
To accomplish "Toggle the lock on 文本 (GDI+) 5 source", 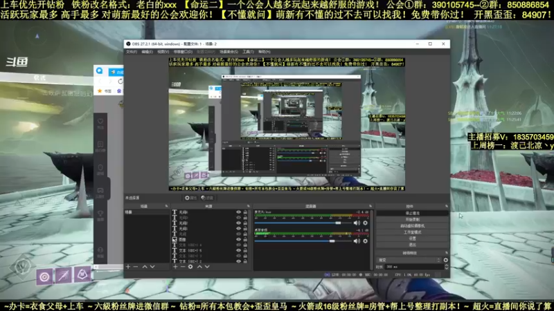I will (245, 250).
